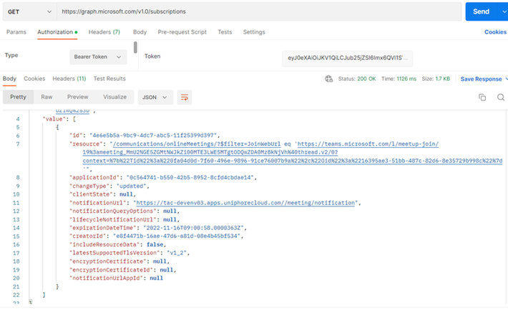508x310 pixels.
Task: Click the creatorId value on line 15
Action: [177, 236]
